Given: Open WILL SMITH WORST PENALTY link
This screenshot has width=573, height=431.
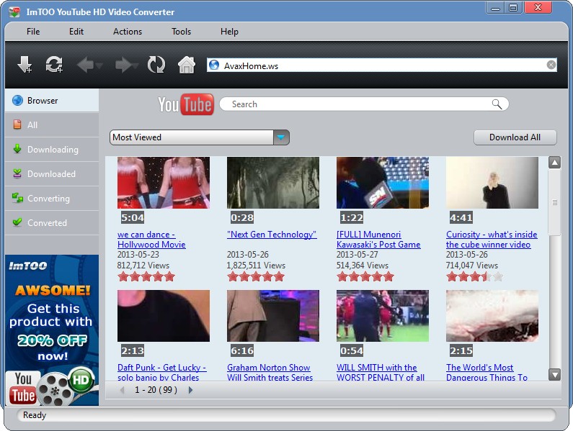Looking at the screenshot, I should pos(381,372).
